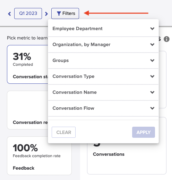Screen dimensions: 172x180
Task: Go to previous quarter with left arrow
Action: tap(9, 14)
